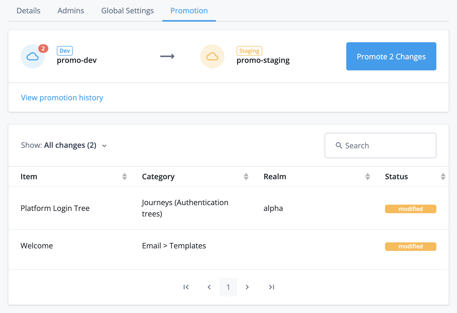Jump to first page using pagination icon
This screenshot has height=313, width=457.
(186, 287)
